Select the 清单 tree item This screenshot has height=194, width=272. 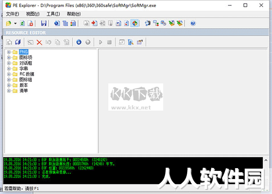click(x=24, y=91)
